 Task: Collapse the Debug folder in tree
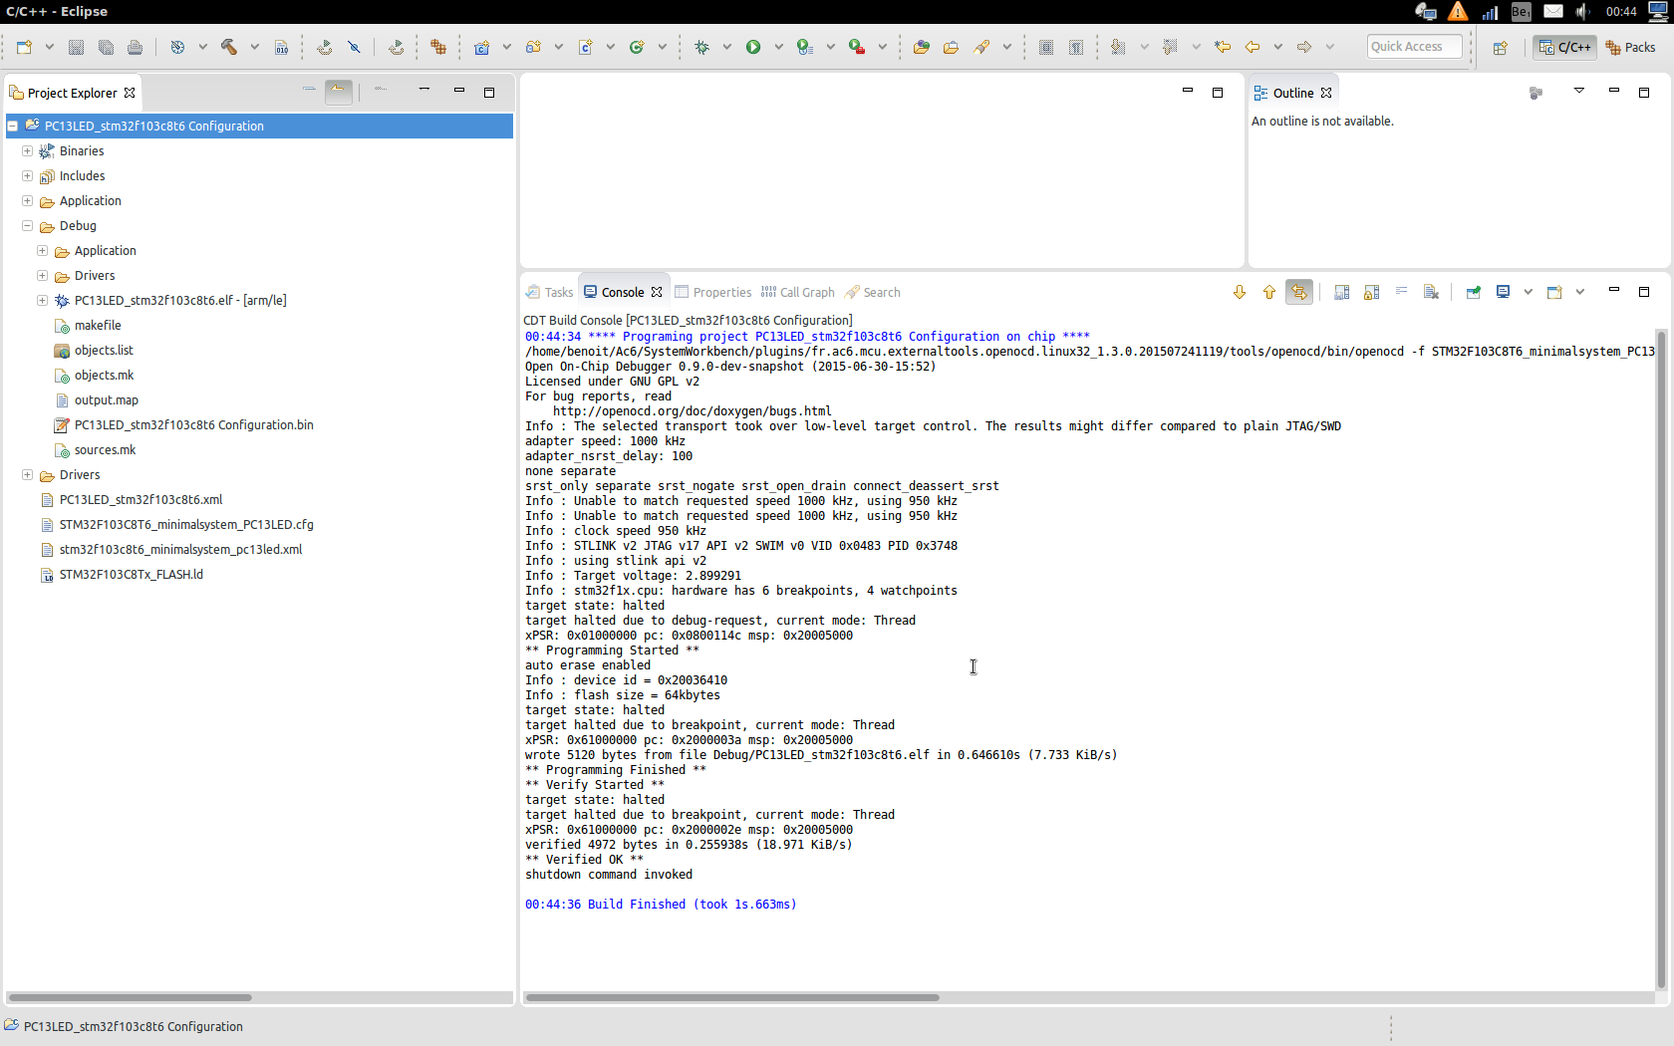point(28,226)
